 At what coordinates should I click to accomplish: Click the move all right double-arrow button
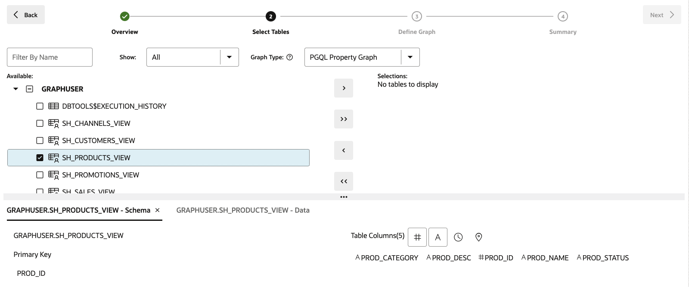(344, 119)
